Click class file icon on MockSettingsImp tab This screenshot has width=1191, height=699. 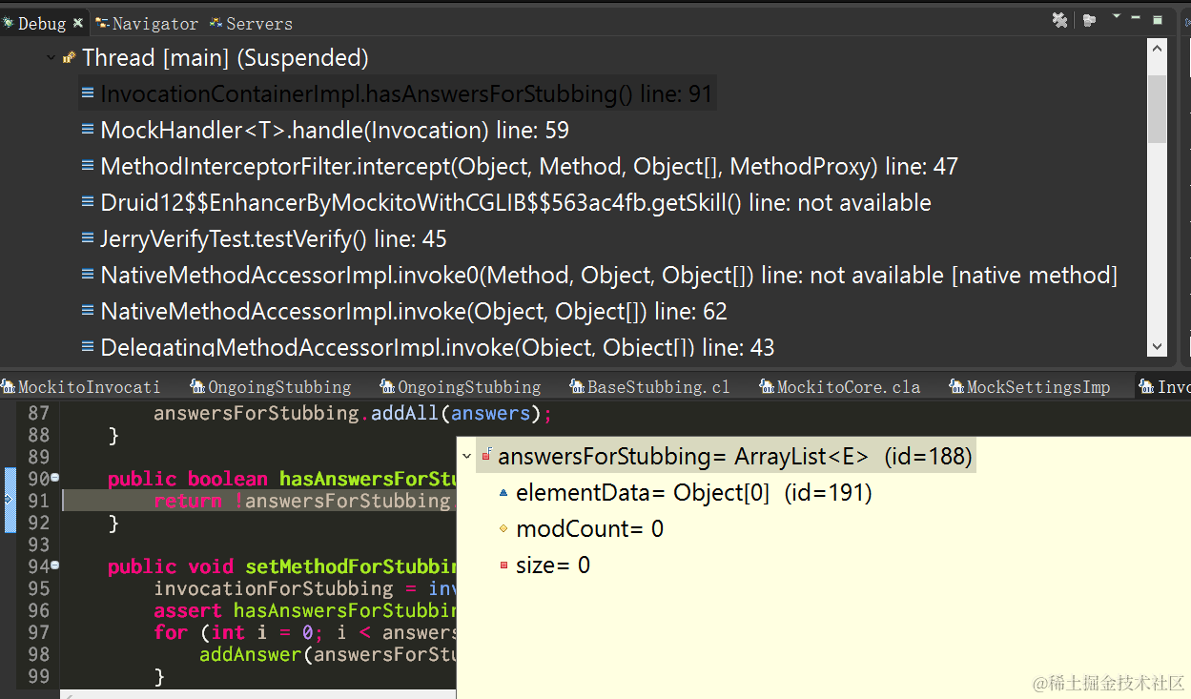956,386
